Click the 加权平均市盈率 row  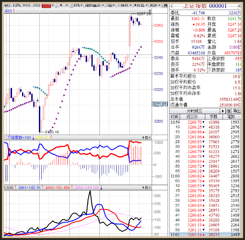[x=205, y=88]
